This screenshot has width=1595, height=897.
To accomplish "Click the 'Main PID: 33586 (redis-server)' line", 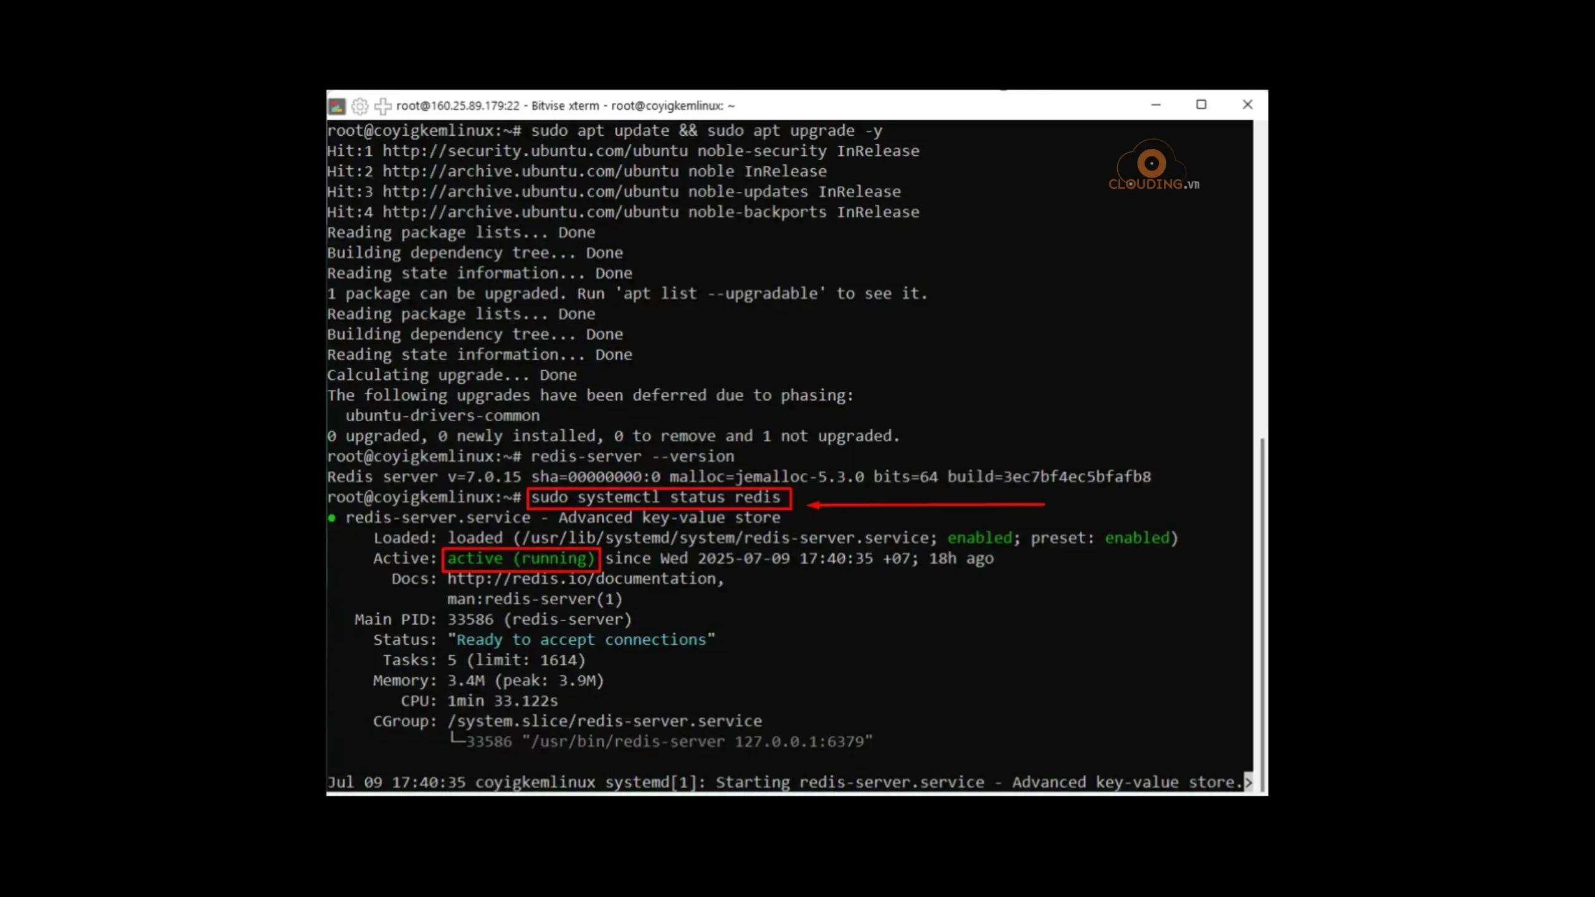I will [x=493, y=620].
